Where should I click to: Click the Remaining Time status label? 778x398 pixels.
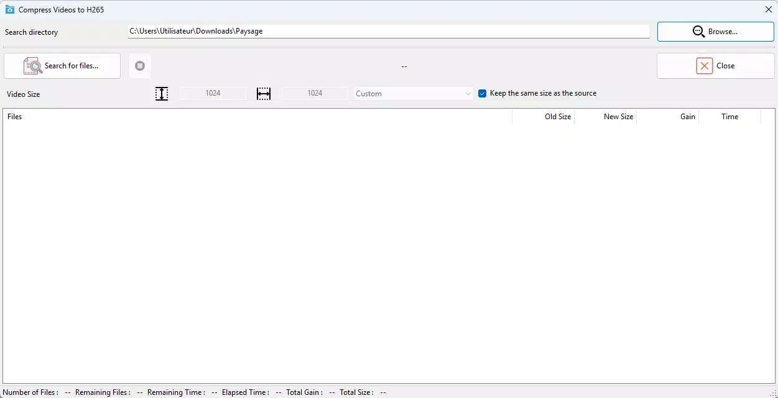pos(177,392)
